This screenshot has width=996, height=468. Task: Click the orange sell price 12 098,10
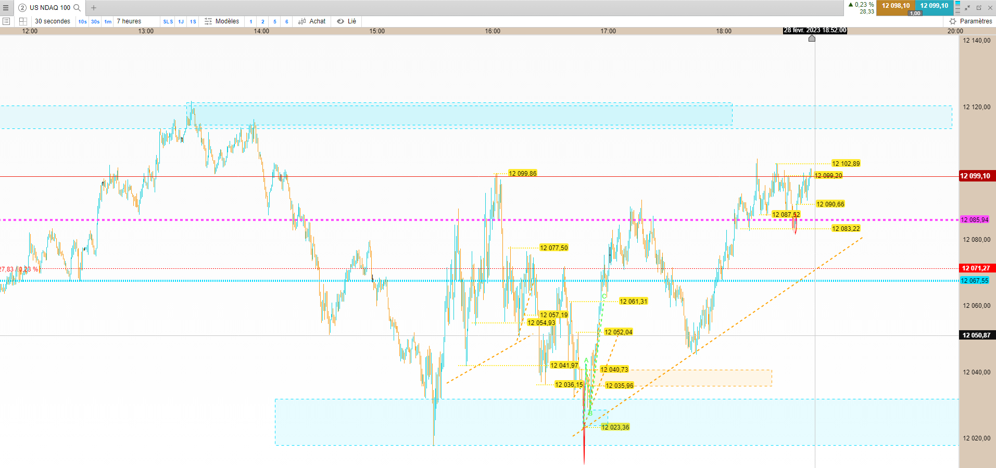[896, 6]
